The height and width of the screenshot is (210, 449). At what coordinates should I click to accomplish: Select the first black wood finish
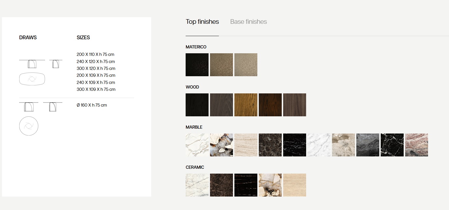click(197, 105)
